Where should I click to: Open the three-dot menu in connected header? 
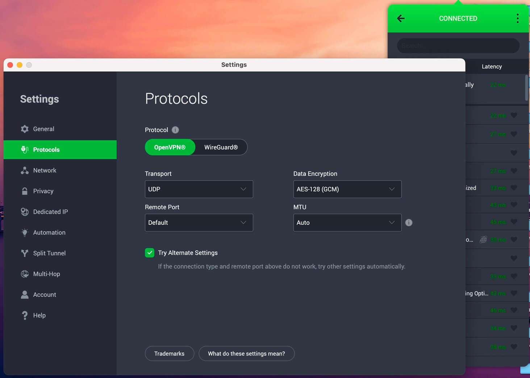click(517, 18)
